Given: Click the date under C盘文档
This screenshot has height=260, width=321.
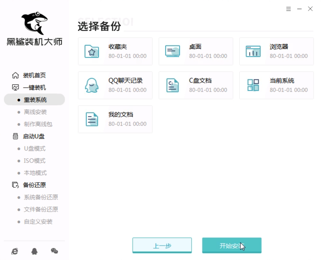Looking at the screenshot, I should coord(208,90).
